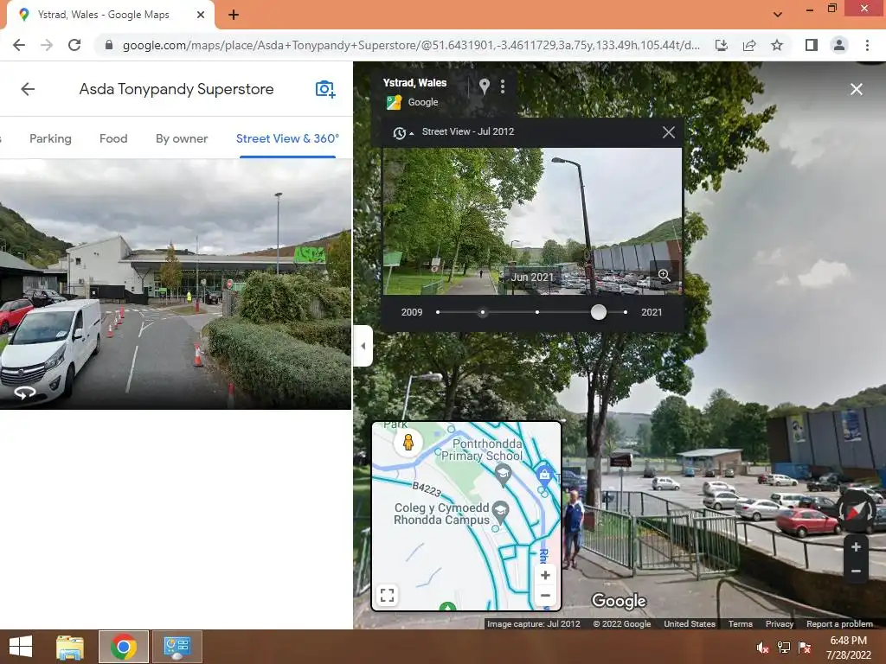Screen dimensions: 886x664
Task: Click the Street View compass
Action: [856, 512]
